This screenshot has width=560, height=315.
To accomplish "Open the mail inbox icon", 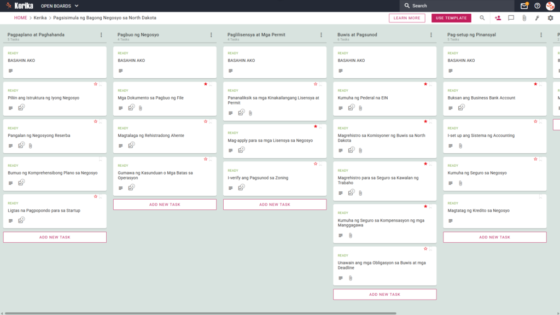I will (x=524, y=5).
